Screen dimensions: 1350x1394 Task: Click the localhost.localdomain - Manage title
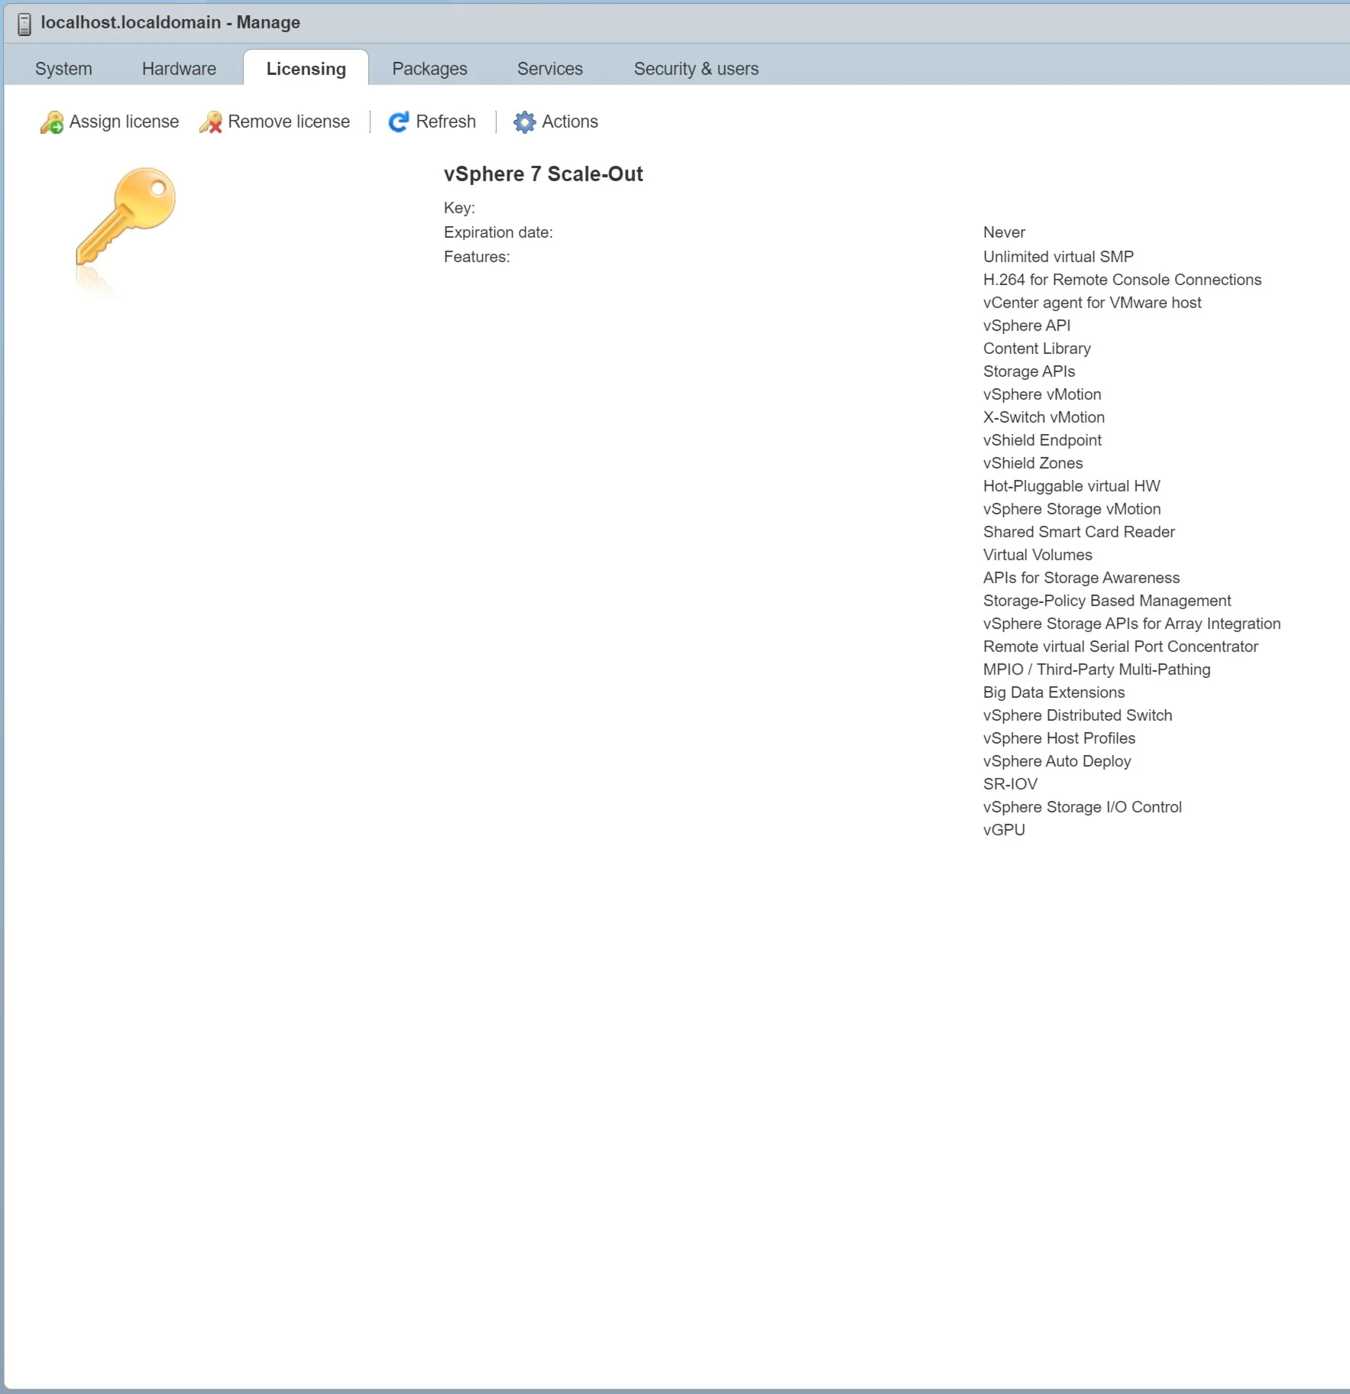(170, 23)
